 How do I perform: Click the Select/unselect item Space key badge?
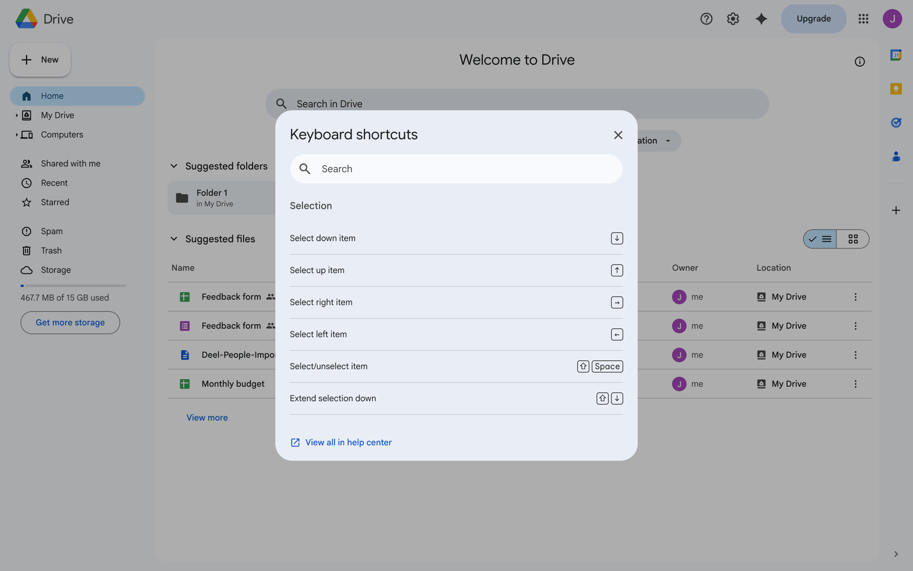point(607,366)
